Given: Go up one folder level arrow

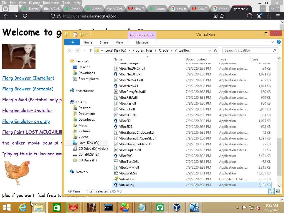Looking at the screenshot, I should click(x=91, y=50).
